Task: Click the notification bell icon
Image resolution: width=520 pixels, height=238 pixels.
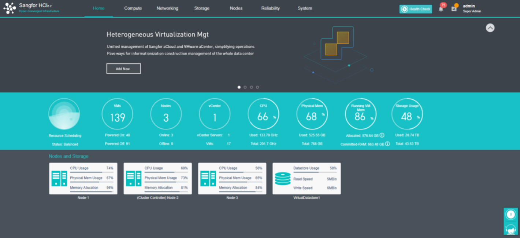Action: coord(441,9)
